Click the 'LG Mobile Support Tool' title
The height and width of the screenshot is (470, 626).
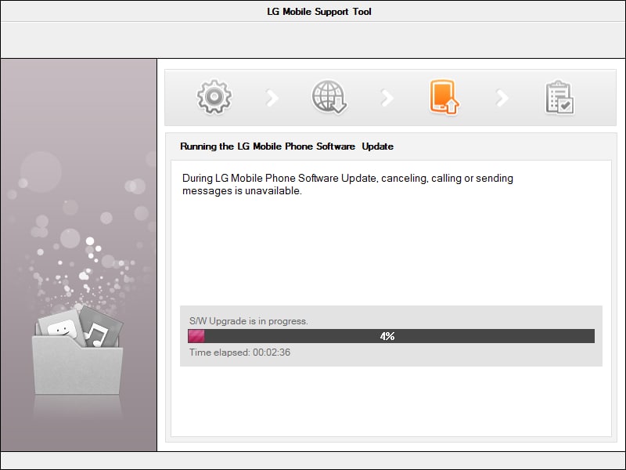pyautogui.click(x=319, y=12)
